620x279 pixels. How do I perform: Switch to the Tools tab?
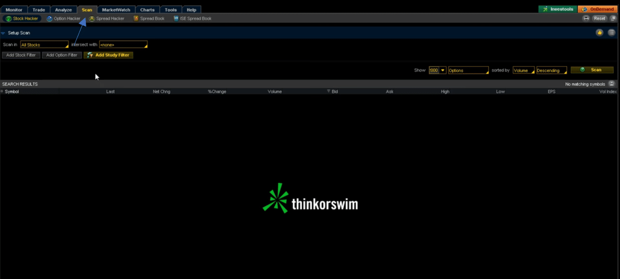tap(171, 10)
